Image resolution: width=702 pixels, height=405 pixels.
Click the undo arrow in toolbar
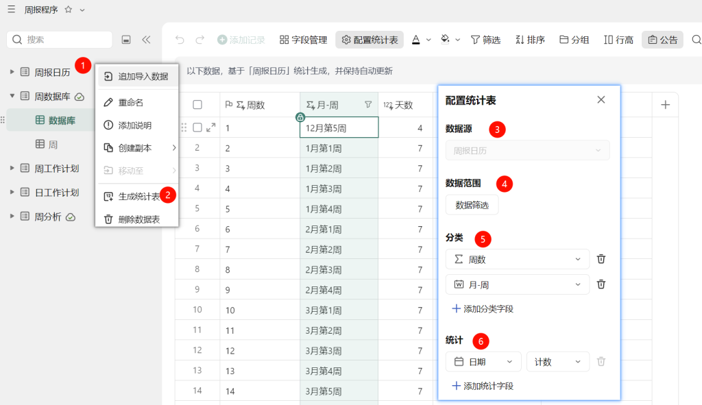point(180,40)
